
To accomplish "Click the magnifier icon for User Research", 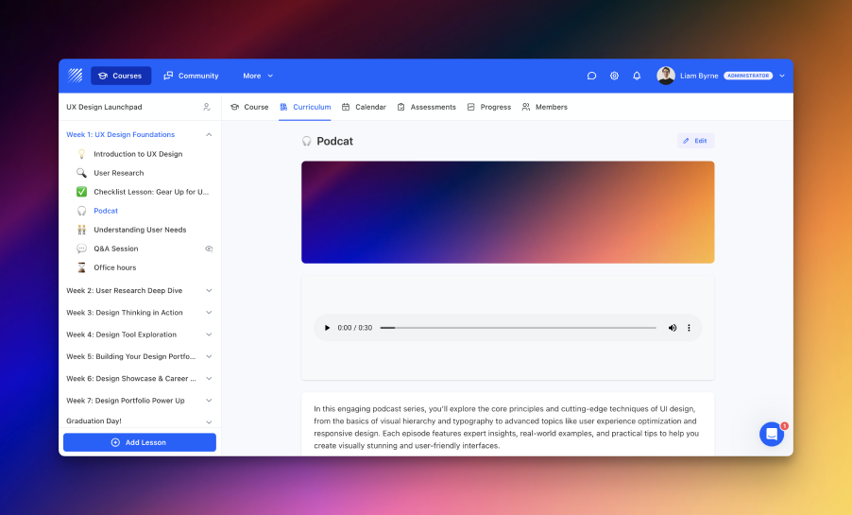I will point(81,173).
